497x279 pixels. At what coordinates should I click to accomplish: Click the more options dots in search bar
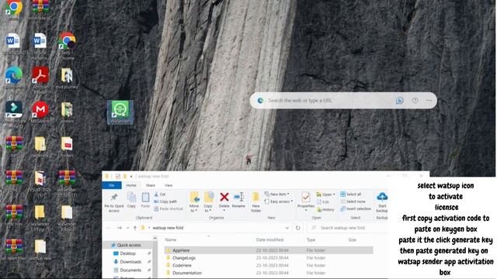(x=429, y=101)
